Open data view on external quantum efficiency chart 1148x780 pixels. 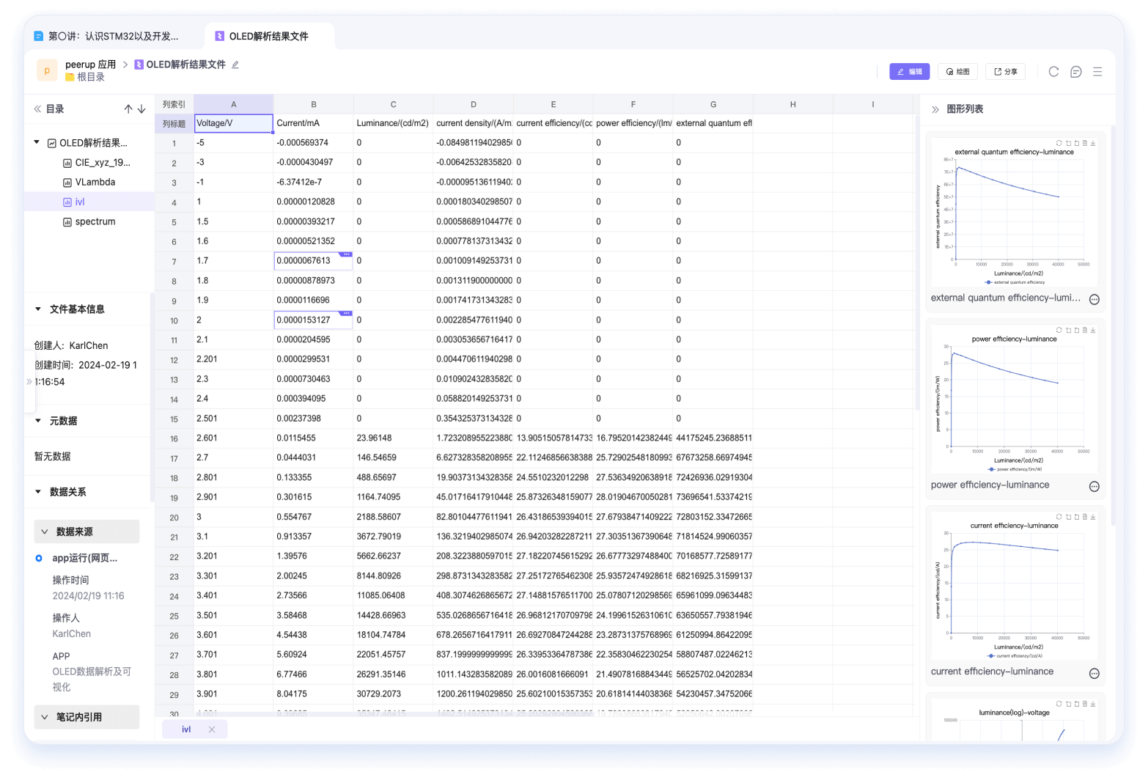1085,144
